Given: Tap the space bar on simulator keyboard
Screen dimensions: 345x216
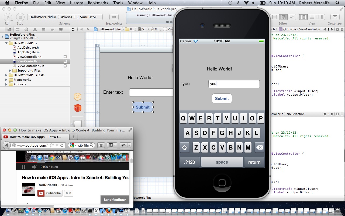Looking at the screenshot, I should tap(222, 162).
